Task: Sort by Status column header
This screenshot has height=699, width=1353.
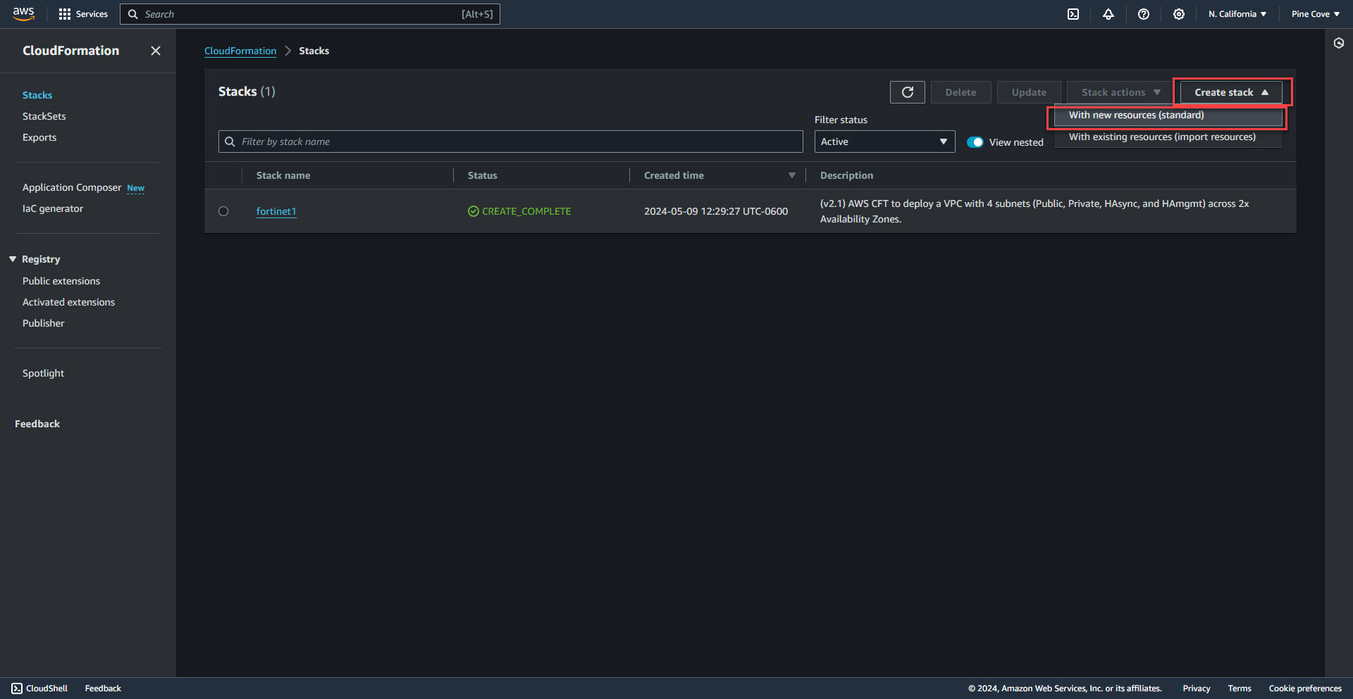Action: tap(483, 175)
